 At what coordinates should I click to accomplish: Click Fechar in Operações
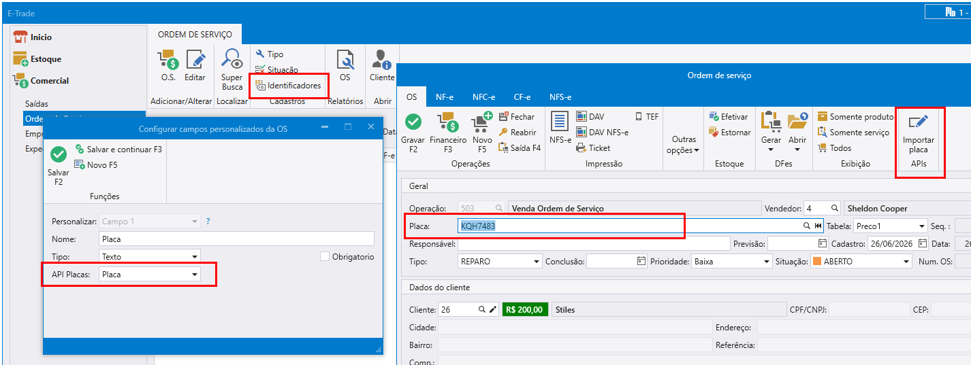click(517, 117)
